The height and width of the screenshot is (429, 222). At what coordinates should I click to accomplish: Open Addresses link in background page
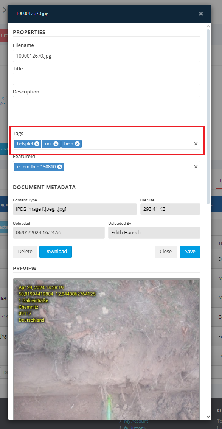(x=135, y=427)
